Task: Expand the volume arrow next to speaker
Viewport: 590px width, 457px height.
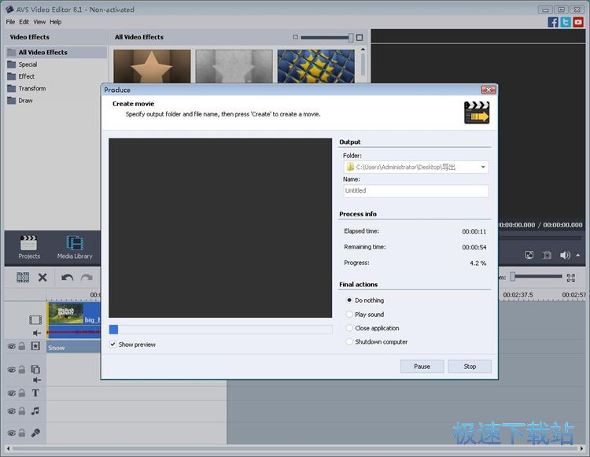Action: pyautogui.click(x=578, y=256)
